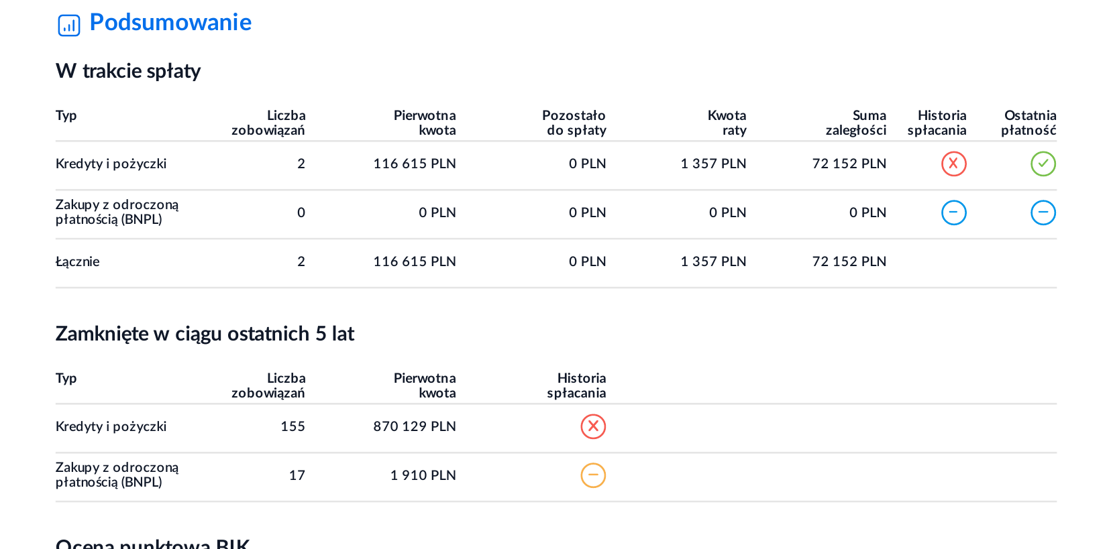Image resolution: width=1111 pixels, height=549 pixels.
Task: Click orange minus icon in closed BNPL row
Action: tap(593, 475)
